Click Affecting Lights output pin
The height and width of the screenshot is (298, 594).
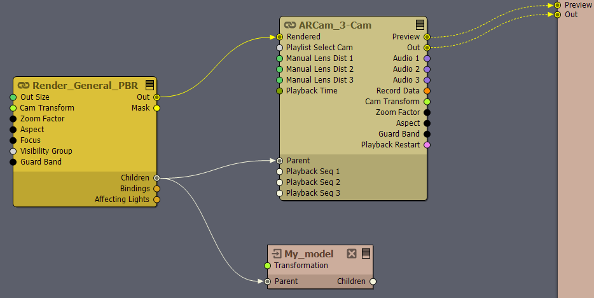156,200
